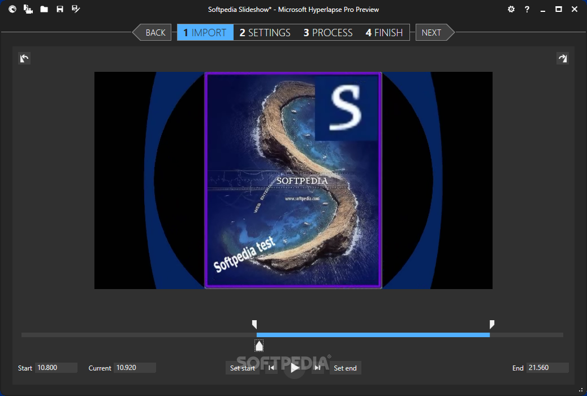Click the Start time field showing 10.800
This screenshot has height=396, width=587.
coord(56,368)
